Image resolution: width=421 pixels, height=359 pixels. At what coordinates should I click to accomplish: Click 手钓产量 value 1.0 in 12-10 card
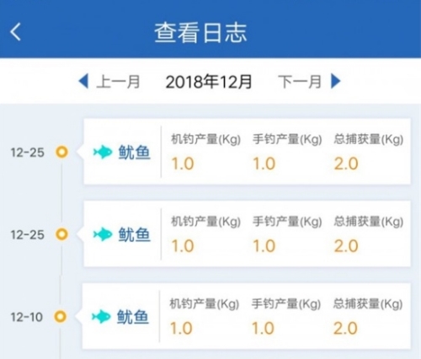click(263, 329)
